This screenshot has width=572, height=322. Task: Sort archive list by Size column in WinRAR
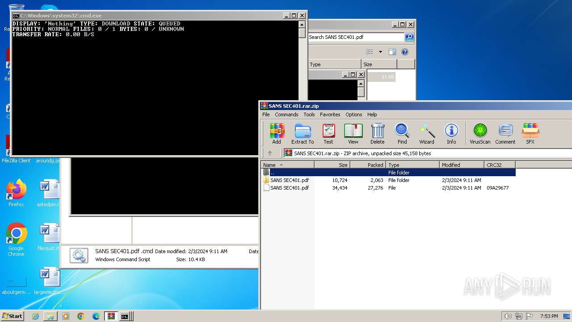(x=332, y=165)
